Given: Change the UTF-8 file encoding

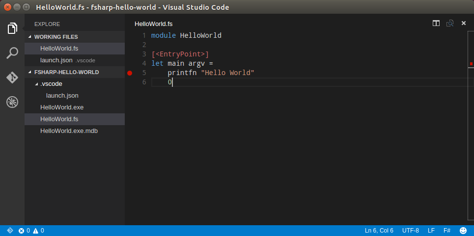Looking at the screenshot, I should [411, 231].
